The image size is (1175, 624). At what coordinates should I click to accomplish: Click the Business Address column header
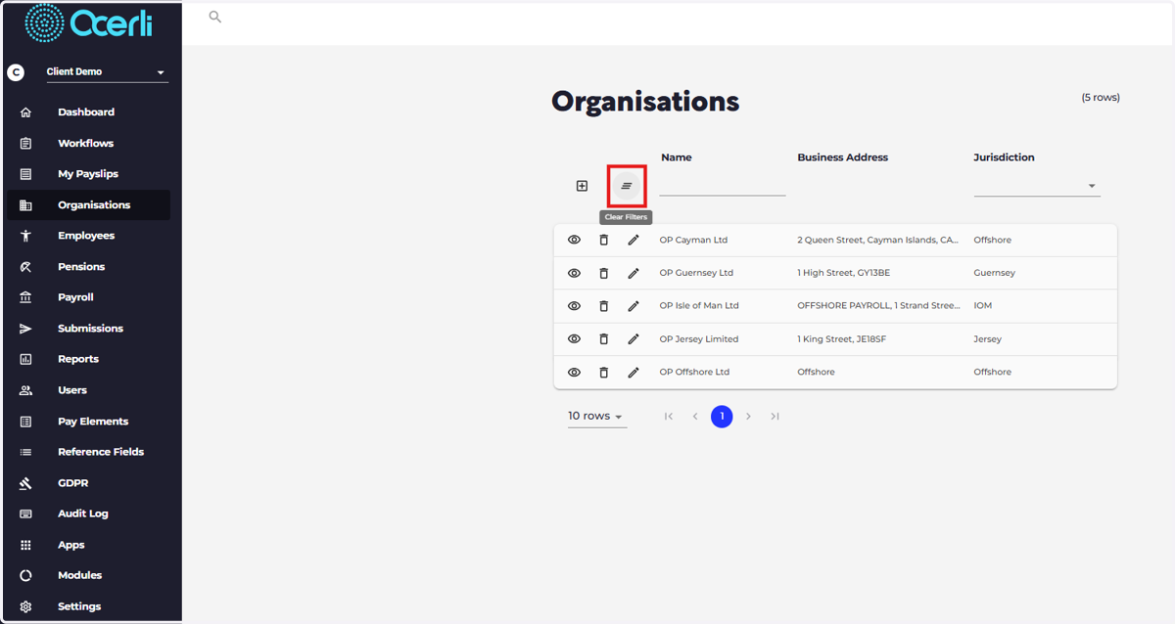(x=843, y=157)
